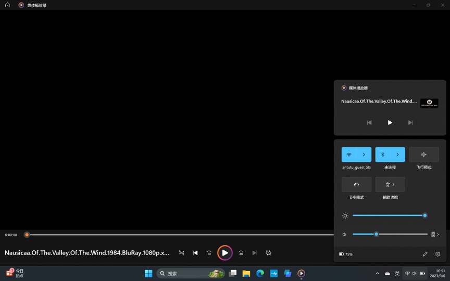Skip to previous track in the player bar
The height and width of the screenshot is (281, 450).
coord(195,253)
